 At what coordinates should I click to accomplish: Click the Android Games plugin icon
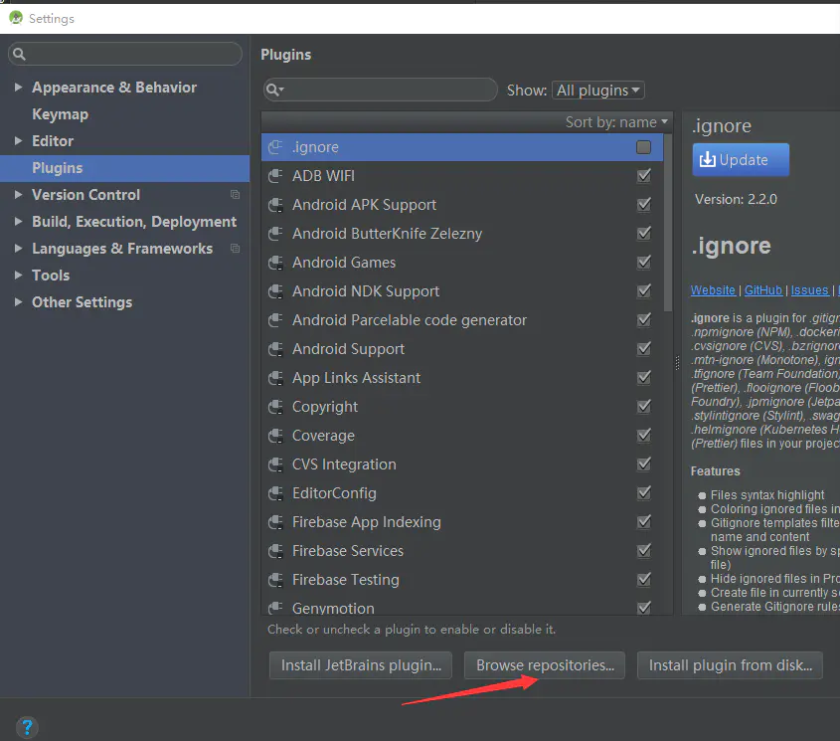tap(275, 263)
